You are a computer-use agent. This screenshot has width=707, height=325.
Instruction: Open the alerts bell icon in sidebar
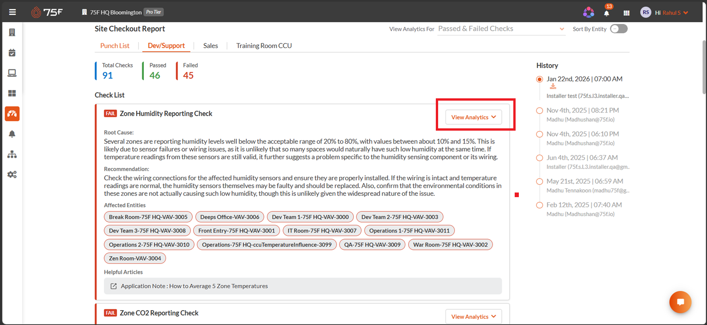pyautogui.click(x=12, y=134)
